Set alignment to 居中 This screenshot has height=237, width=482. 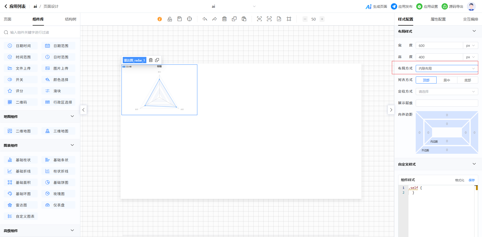pos(447,80)
